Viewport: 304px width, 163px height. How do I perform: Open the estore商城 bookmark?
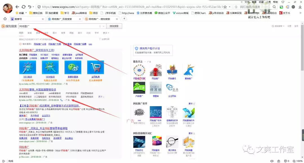(180, 13)
